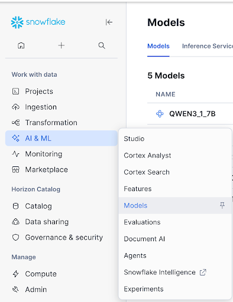The height and width of the screenshot is (302, 233).
Task: Open Ingestion in sidebar
Action: click(x=62, y=107)
